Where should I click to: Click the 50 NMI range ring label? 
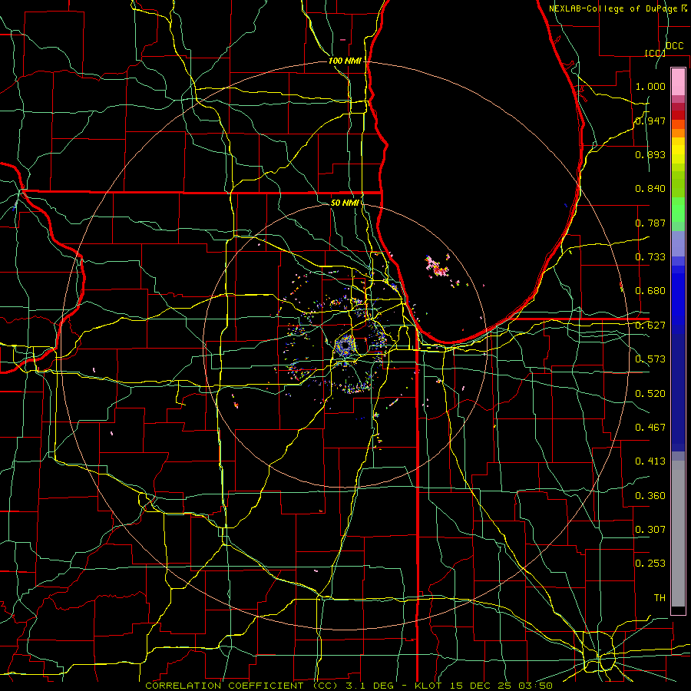[345, 203]
